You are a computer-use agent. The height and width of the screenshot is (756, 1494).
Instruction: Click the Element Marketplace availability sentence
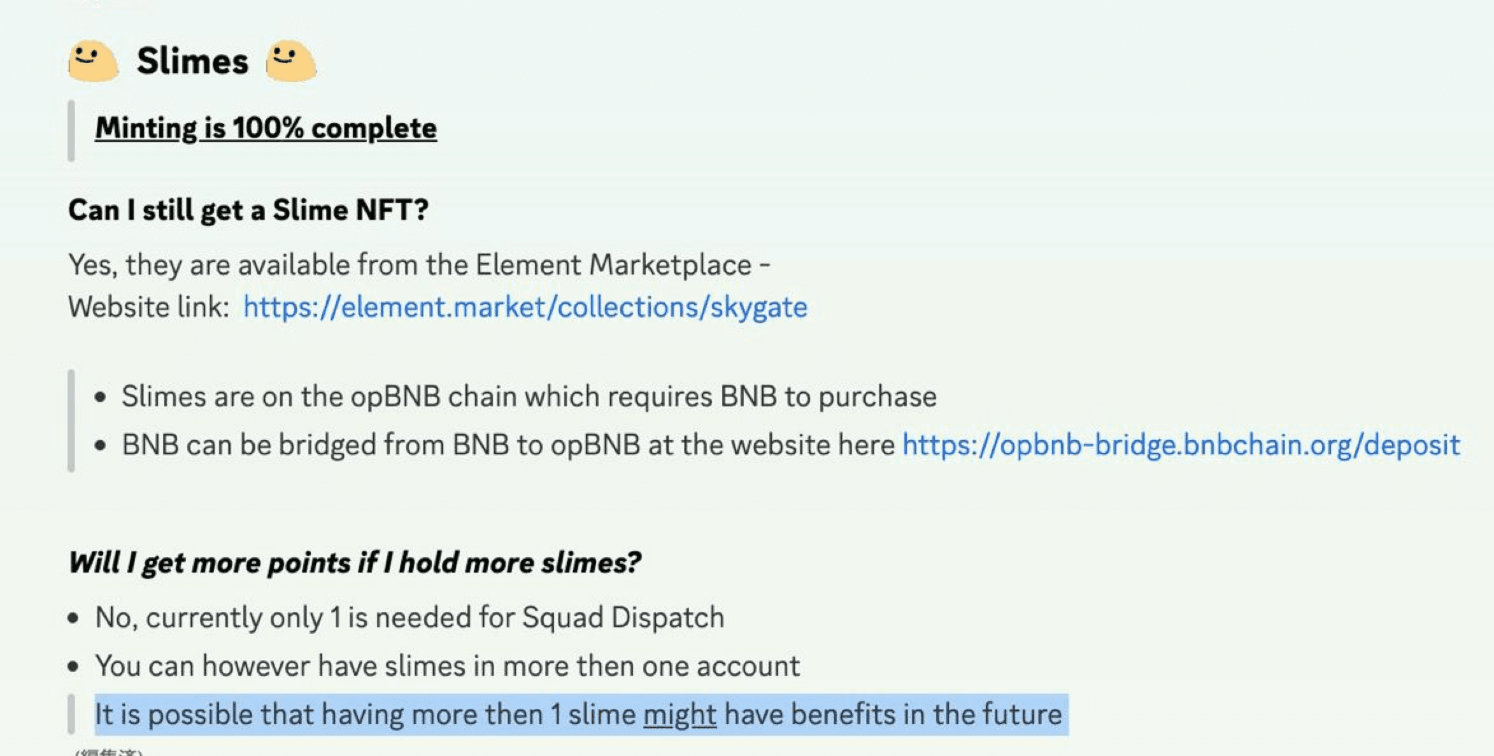click(420, 264)
